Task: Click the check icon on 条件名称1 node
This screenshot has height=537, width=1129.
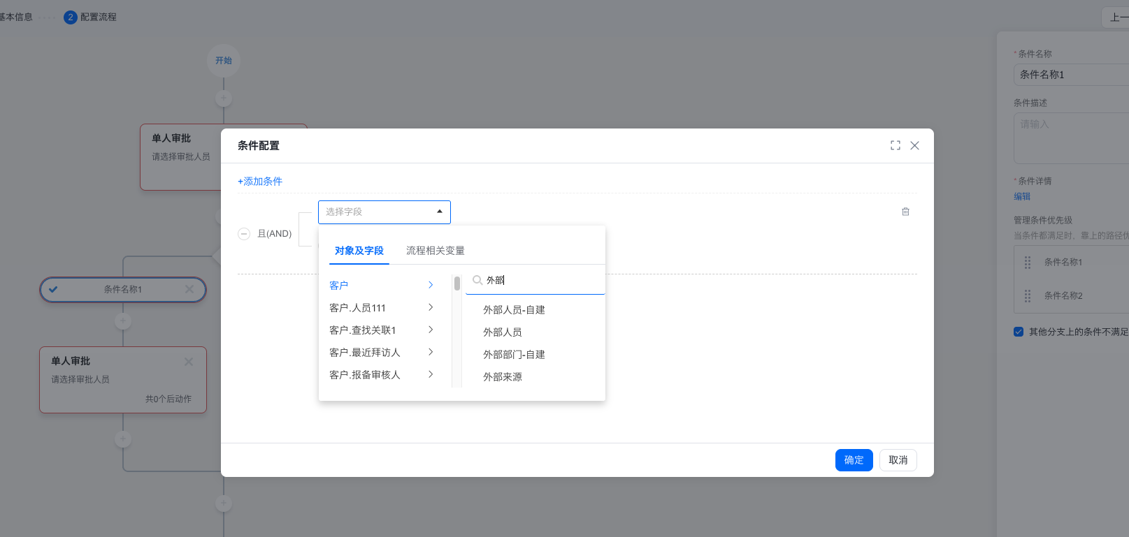Action: pyautogui.click(x=53, y=289)
